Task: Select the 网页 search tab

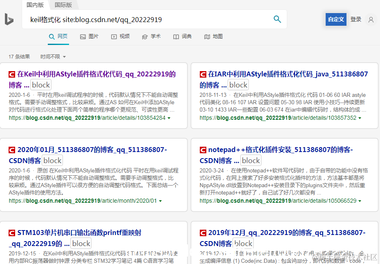Action: 58,37
